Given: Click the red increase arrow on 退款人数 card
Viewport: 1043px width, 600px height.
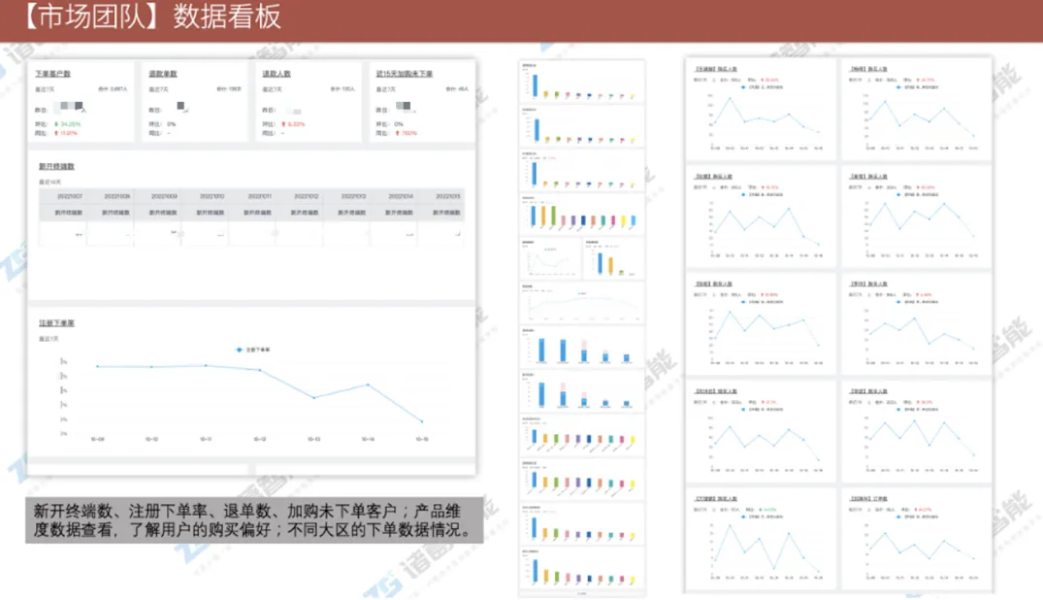Looking at the screenshot, I should (x=282, y=123).
